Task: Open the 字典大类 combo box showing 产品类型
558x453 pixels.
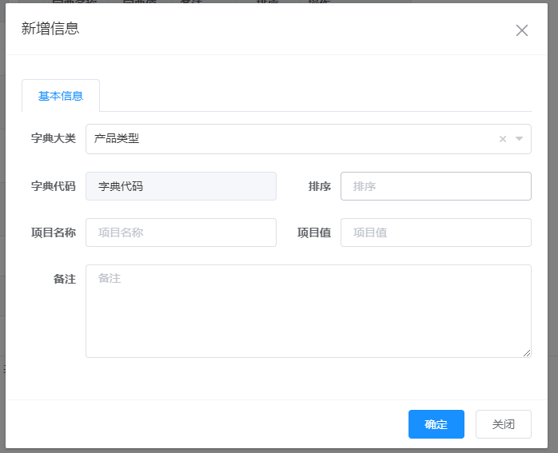Action: 309,139
